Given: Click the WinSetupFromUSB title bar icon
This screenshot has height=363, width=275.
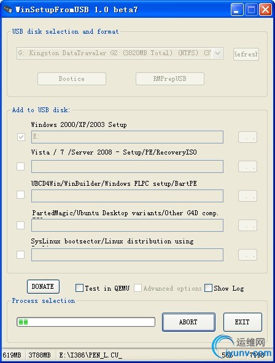Looking at the screenshot, I should tap(8, 9).
